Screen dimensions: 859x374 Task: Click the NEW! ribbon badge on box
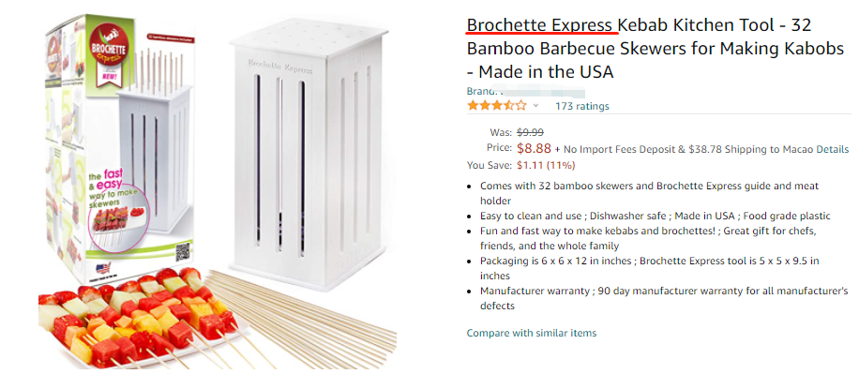[x=108, y=76]
